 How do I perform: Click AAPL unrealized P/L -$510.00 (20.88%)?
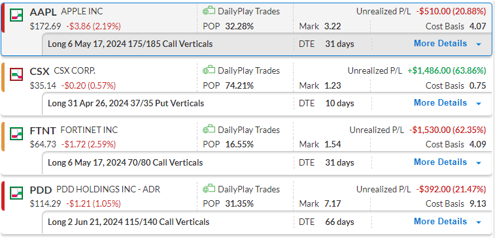451,11
